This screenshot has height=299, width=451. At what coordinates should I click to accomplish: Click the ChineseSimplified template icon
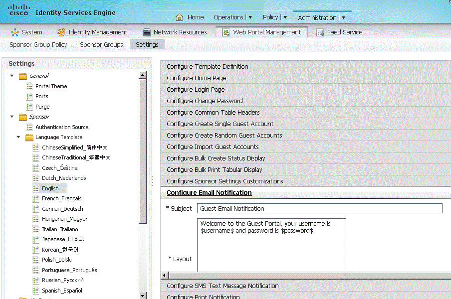coord(36,148)
